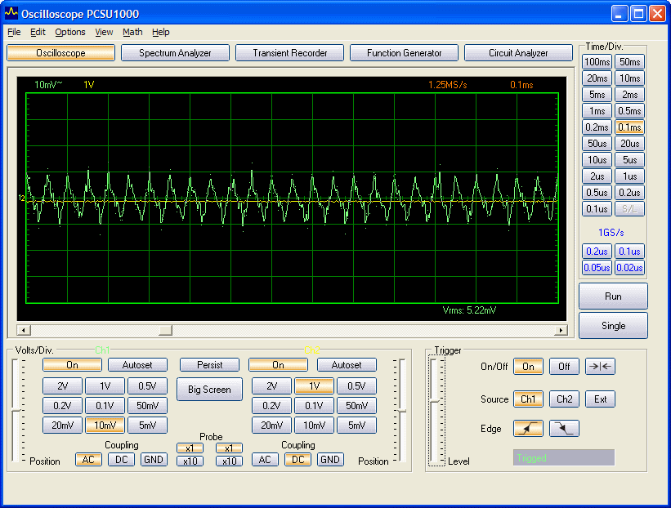
Task: Set time base to 20ms
Action: (597, 78)
